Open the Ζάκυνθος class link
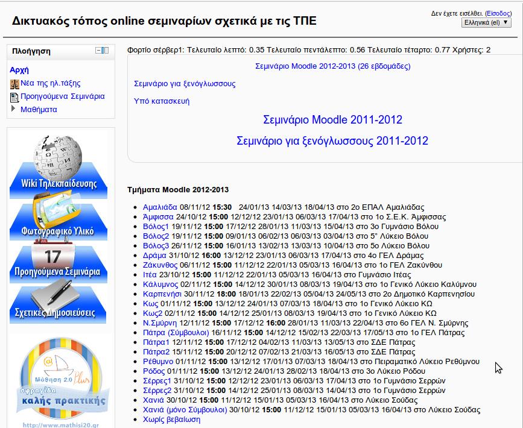523x428 pixels. (160, 265)
